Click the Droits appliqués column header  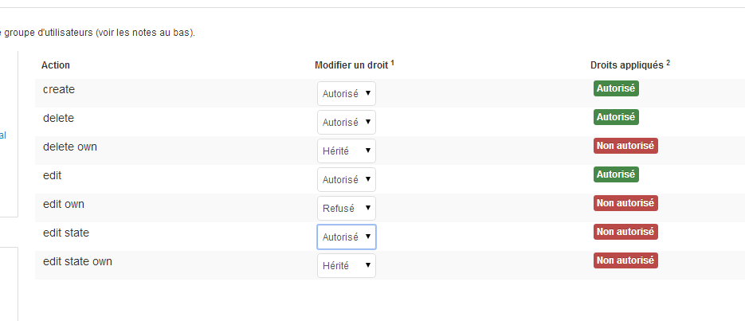point(630,65)
